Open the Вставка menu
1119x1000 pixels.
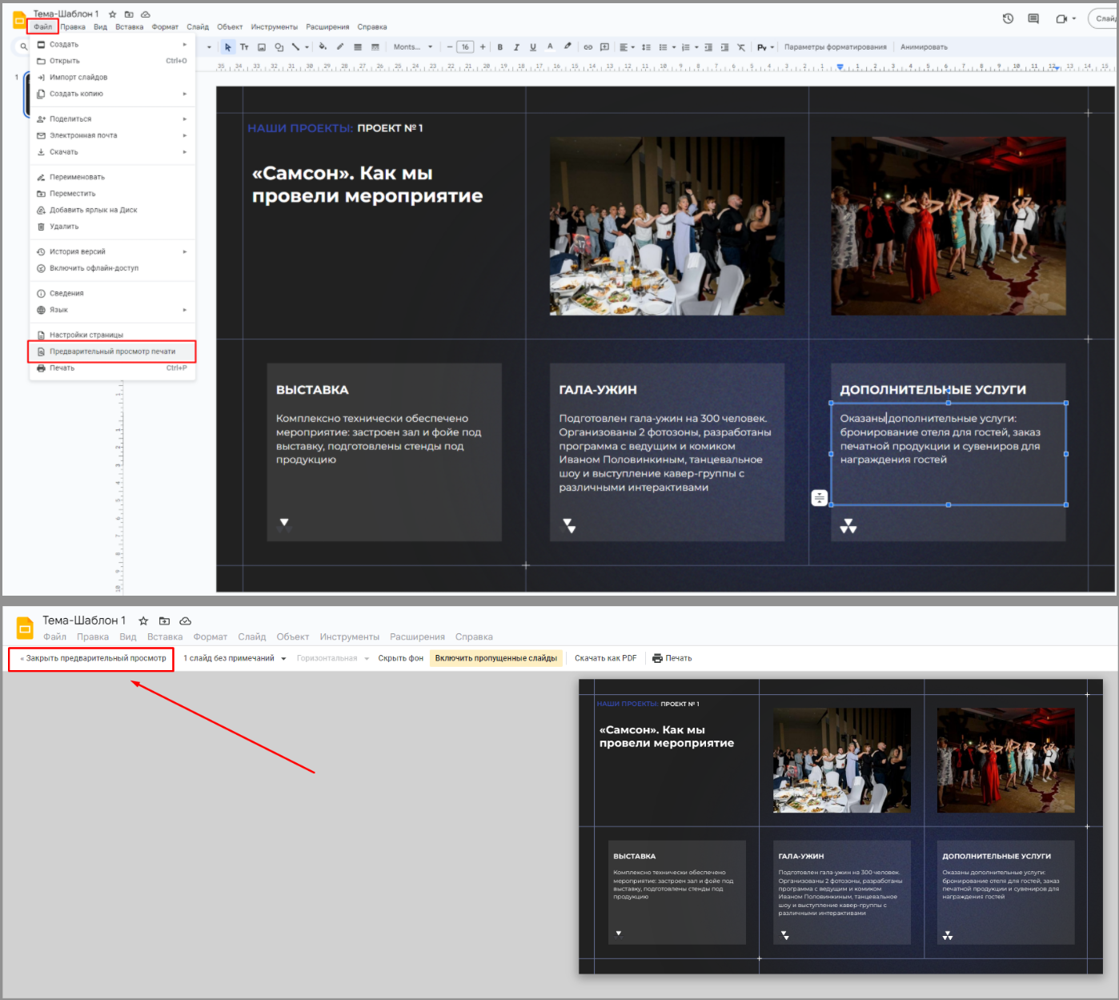coord(128,26)
